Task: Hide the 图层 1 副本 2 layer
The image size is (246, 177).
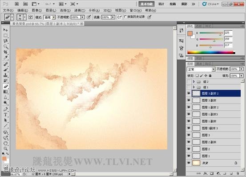Action: pos(189,107)
